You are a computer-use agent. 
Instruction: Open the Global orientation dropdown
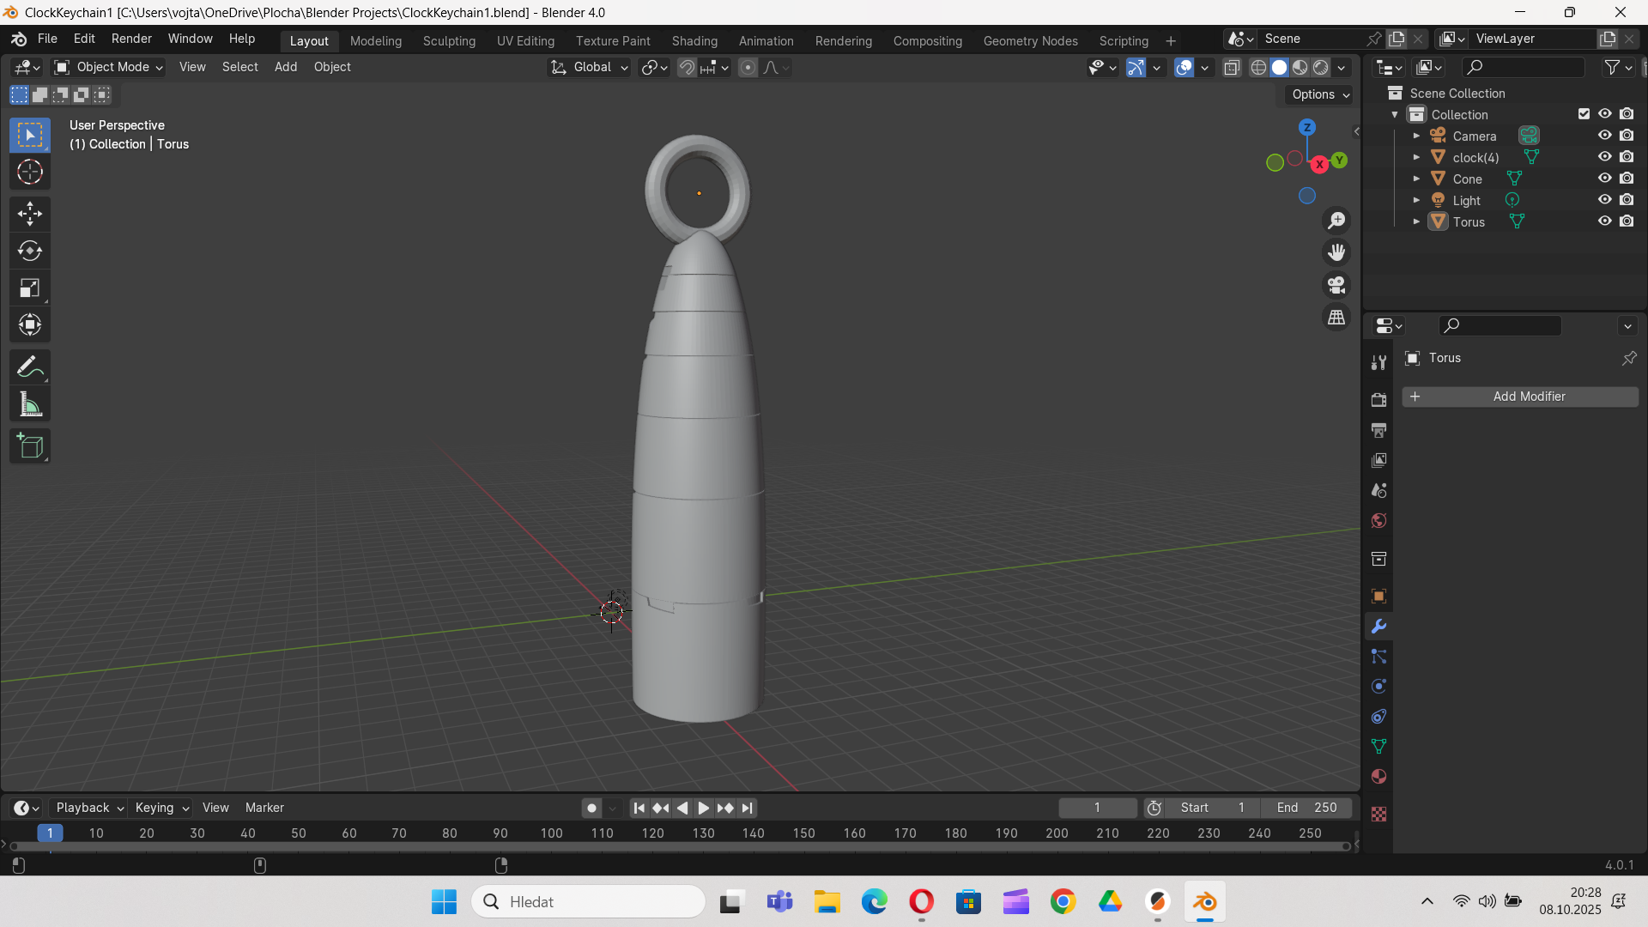coord(590,68)
